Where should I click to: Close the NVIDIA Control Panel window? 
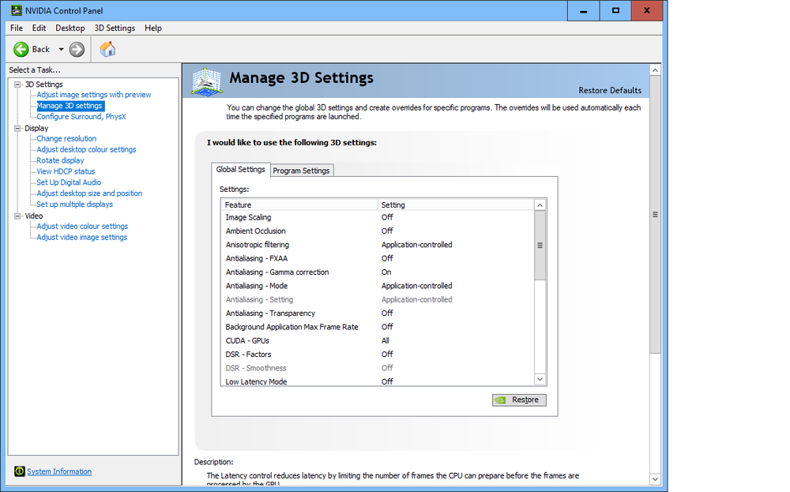click(647, 10)
